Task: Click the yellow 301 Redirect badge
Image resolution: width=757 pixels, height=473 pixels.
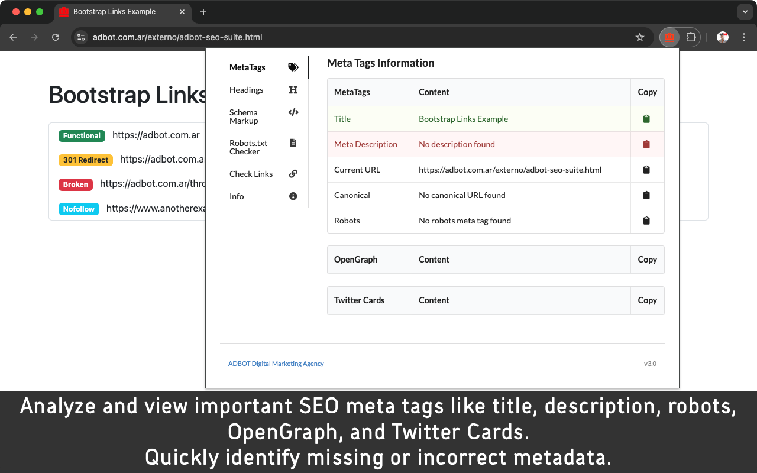Action: pos(86,160)
